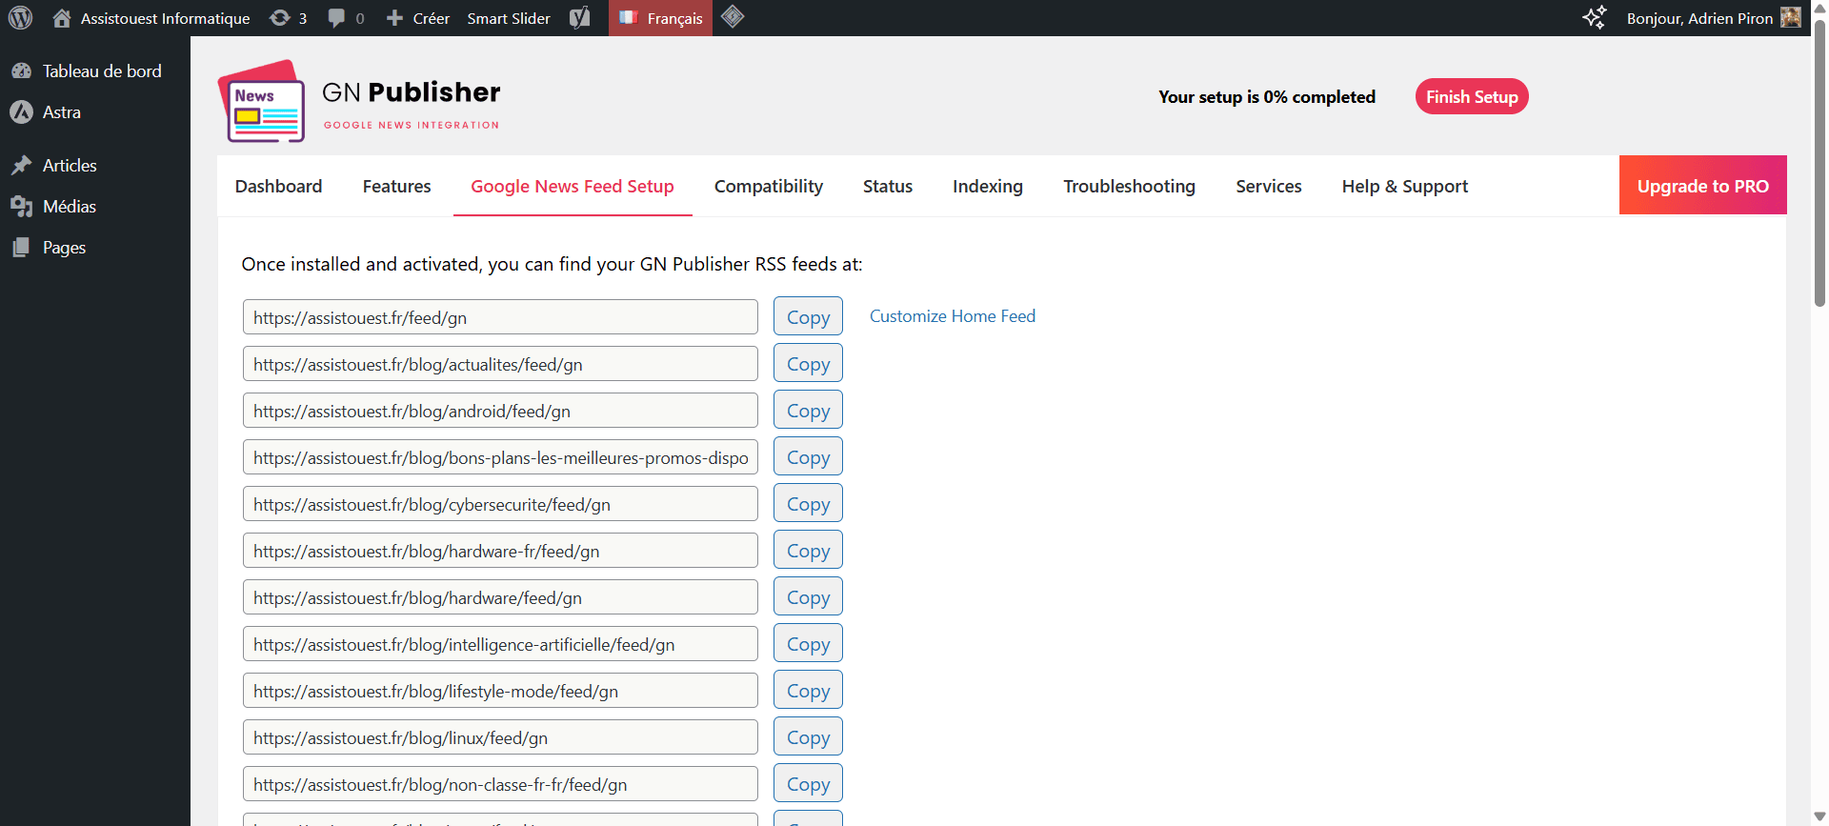
Task: Click the GN Publisher News logo
Action: (x=262, y=102)
